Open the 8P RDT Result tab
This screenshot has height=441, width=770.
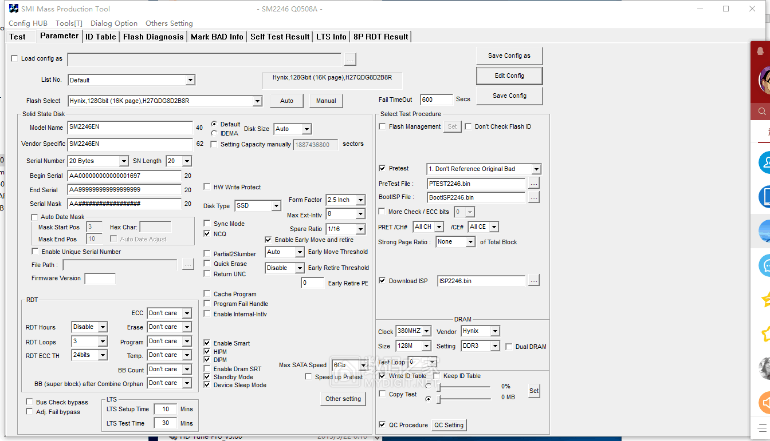381,37
